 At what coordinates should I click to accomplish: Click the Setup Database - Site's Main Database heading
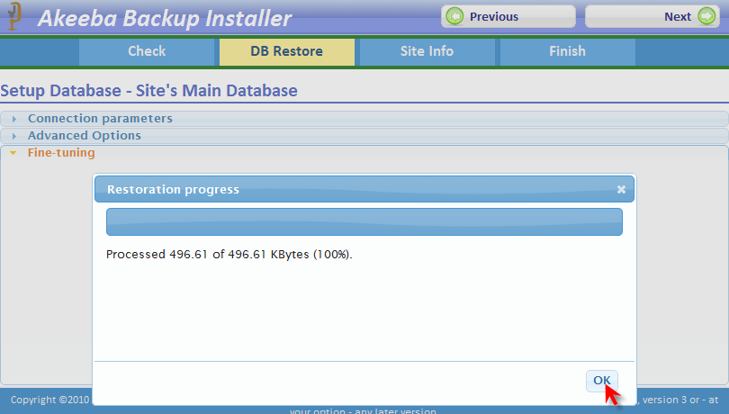(148, 90)
